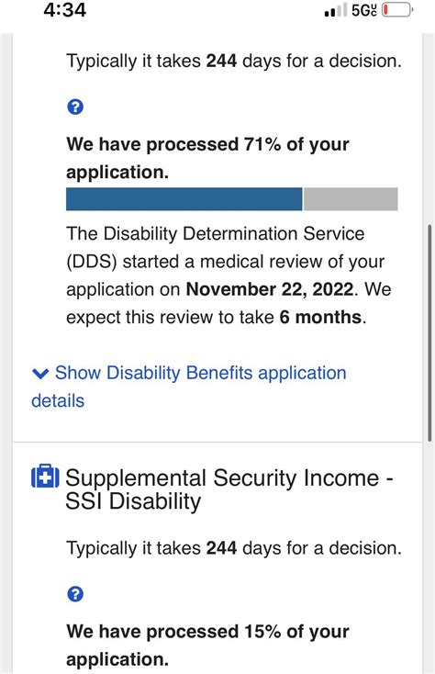Open the help icon above the 71% processed message

click(x=75, y=107)
